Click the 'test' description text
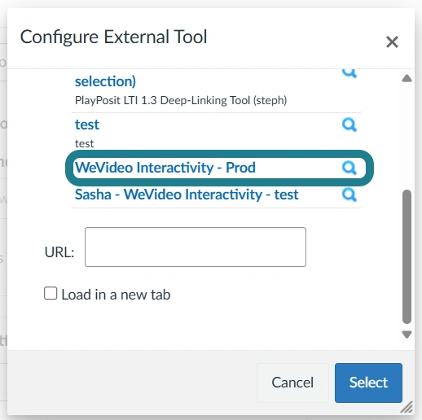 [x=84, y=143]
